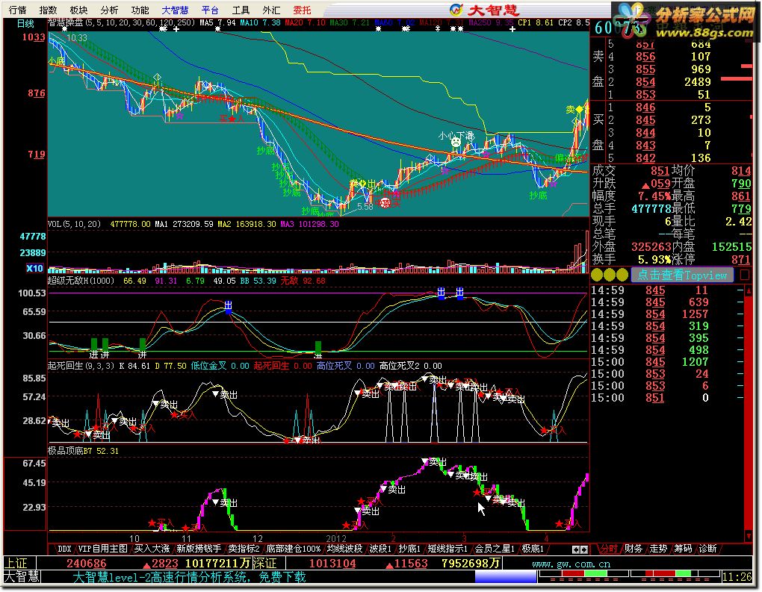Select the 均线波段 indicator tab
This screenshot has height=592, width=762.
[x=344, y=549]
